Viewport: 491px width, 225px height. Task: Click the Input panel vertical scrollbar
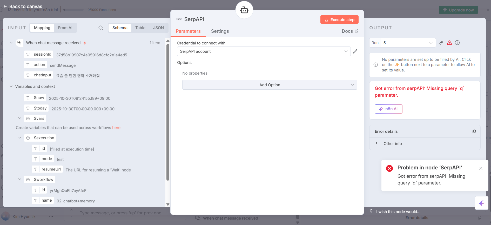[x=168, y=112]
